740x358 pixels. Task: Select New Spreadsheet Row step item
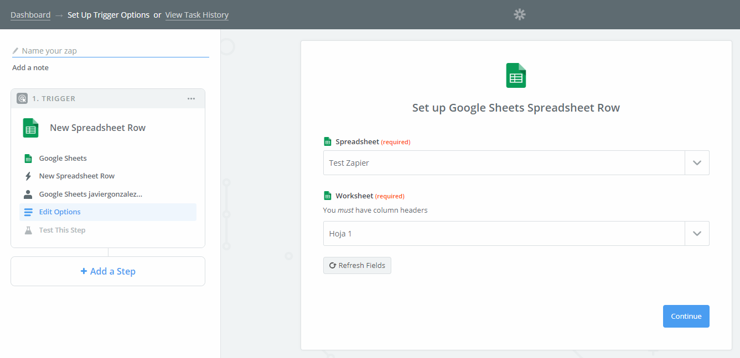click(x=76, y=176)
